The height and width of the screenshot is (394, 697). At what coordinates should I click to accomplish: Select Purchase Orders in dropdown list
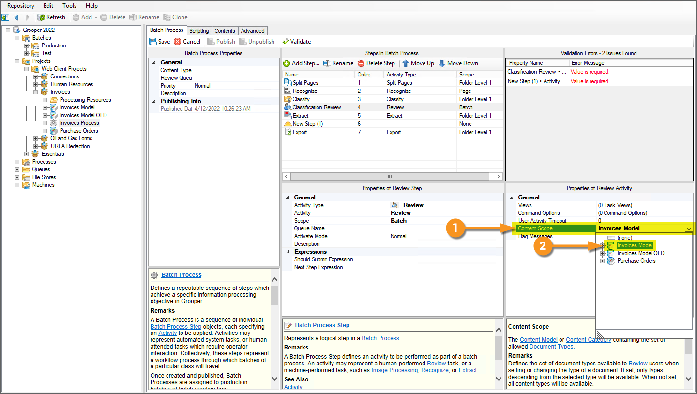point(636,261)
